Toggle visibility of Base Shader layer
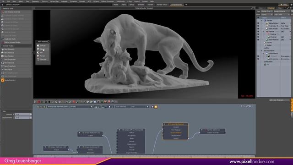Image resolution: width=293 pixels, height=165 pixels. click(x=258, y=28)
